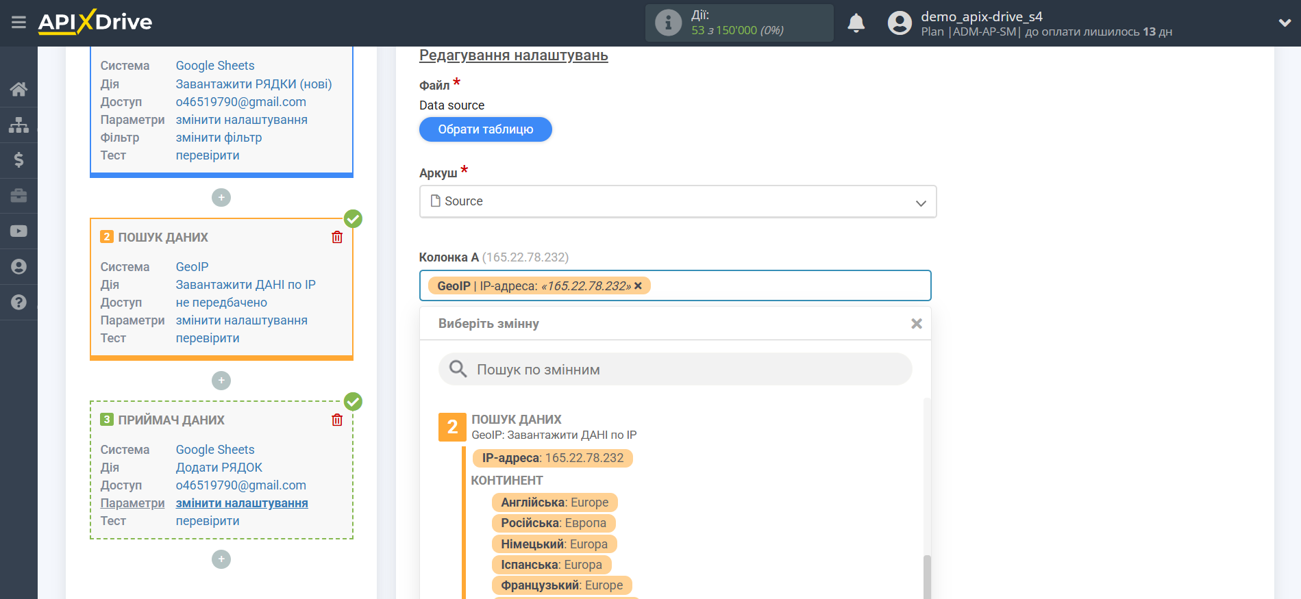Click o46519790@gmail.com in ПРИЙМАЧ ДАНИХ
The width and height of the screenshot is (1301, 599).
(x=241, y=485)
